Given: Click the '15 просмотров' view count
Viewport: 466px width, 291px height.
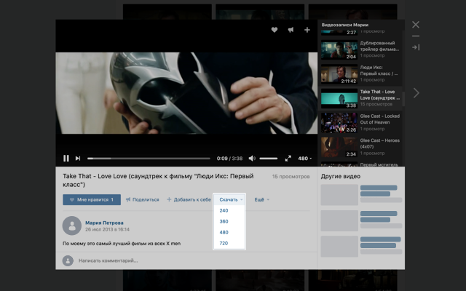Looking at the screenshot, I should pyautogui.click(x=291, y=177).
